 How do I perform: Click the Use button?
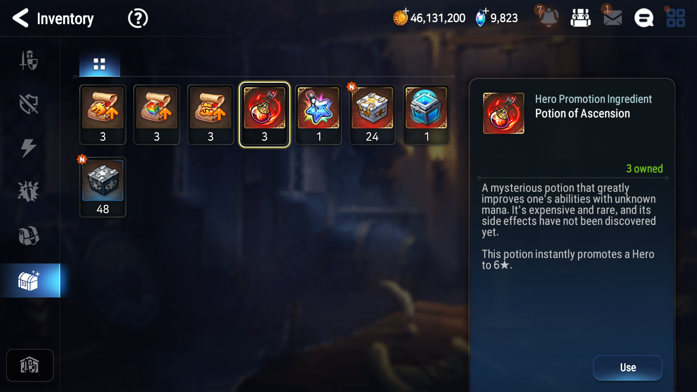[x=628, y=368]
